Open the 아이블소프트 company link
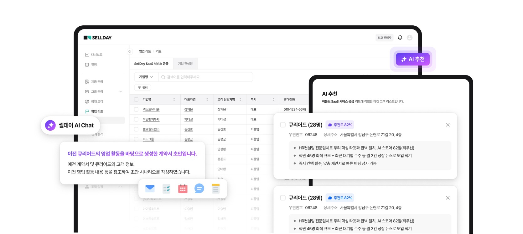The height and width of the screenshot is (234, 523). [151, 209]
